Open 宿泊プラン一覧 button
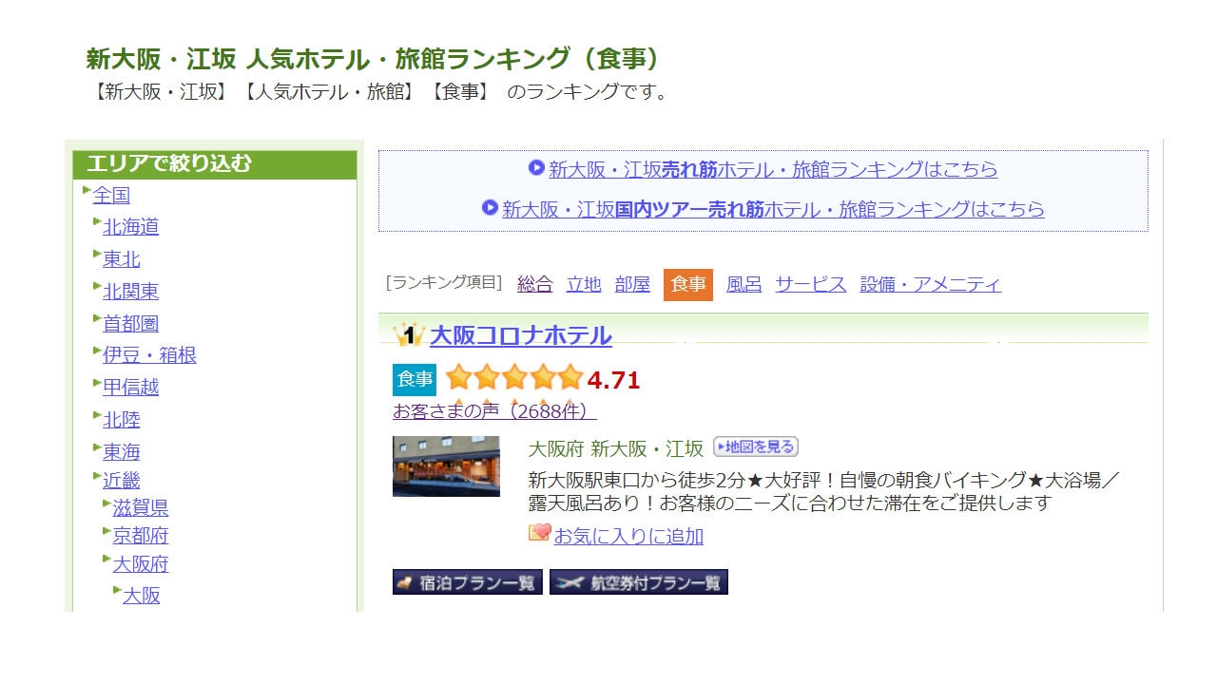 point(468,582)
